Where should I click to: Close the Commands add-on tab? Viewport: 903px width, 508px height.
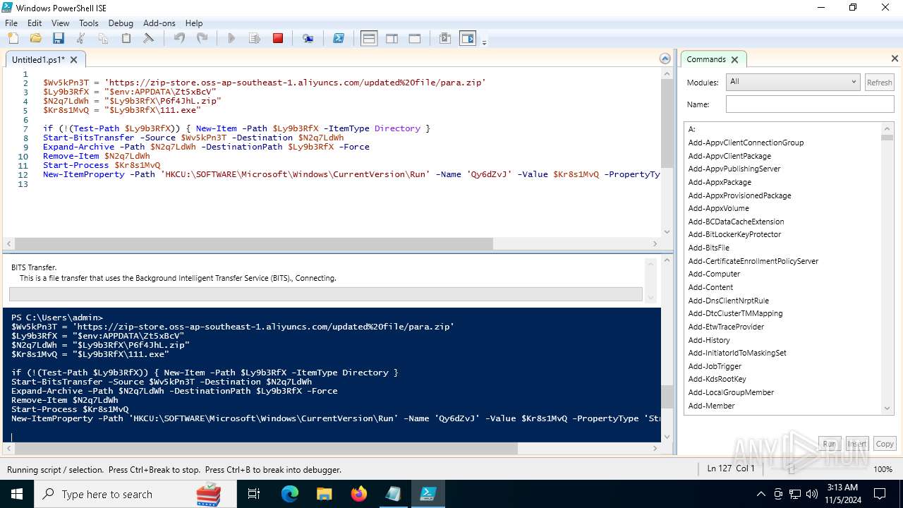tap(734, 59)
